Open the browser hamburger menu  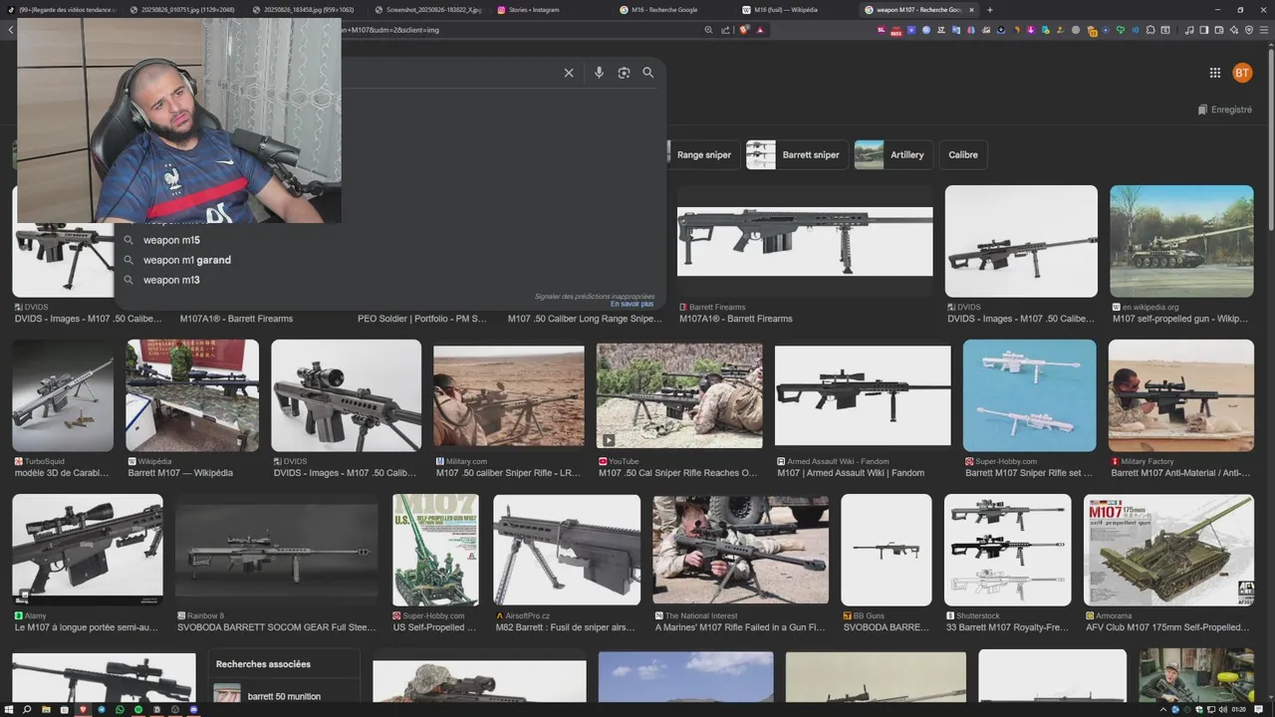(1264, 30)
